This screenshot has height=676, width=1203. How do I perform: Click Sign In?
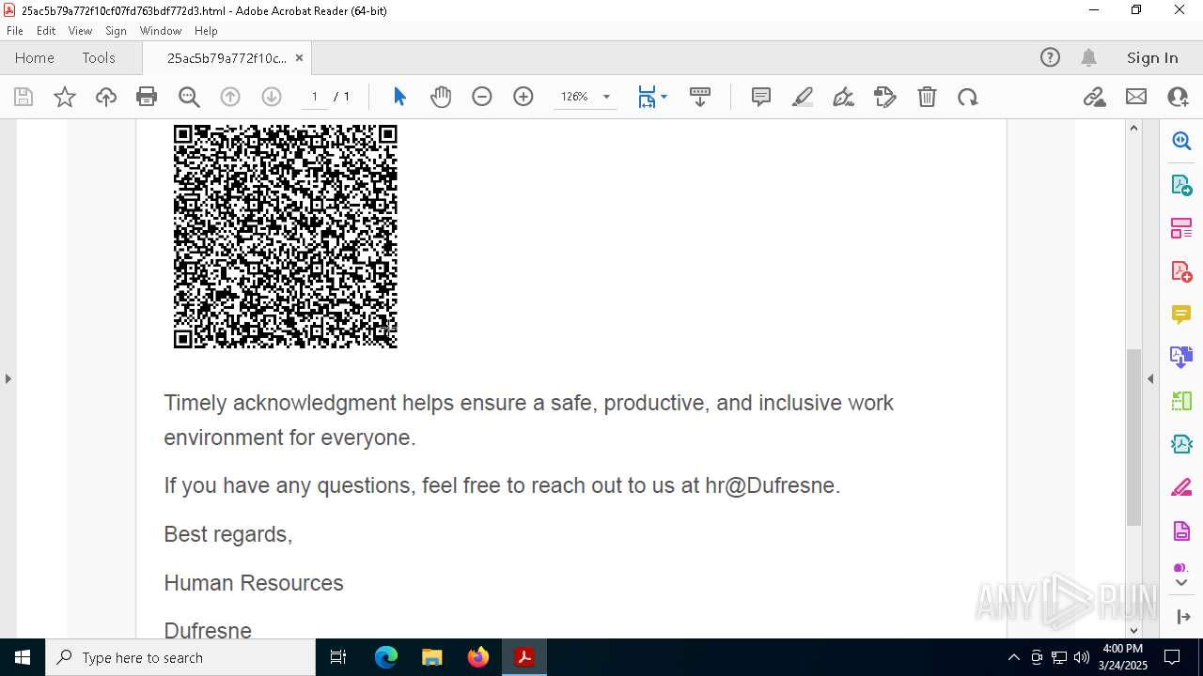1152,57
